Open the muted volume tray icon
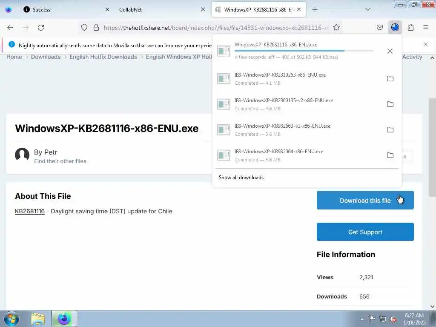Screen dimensions: 436x327 pyautogui.click(x=393, y=319)
